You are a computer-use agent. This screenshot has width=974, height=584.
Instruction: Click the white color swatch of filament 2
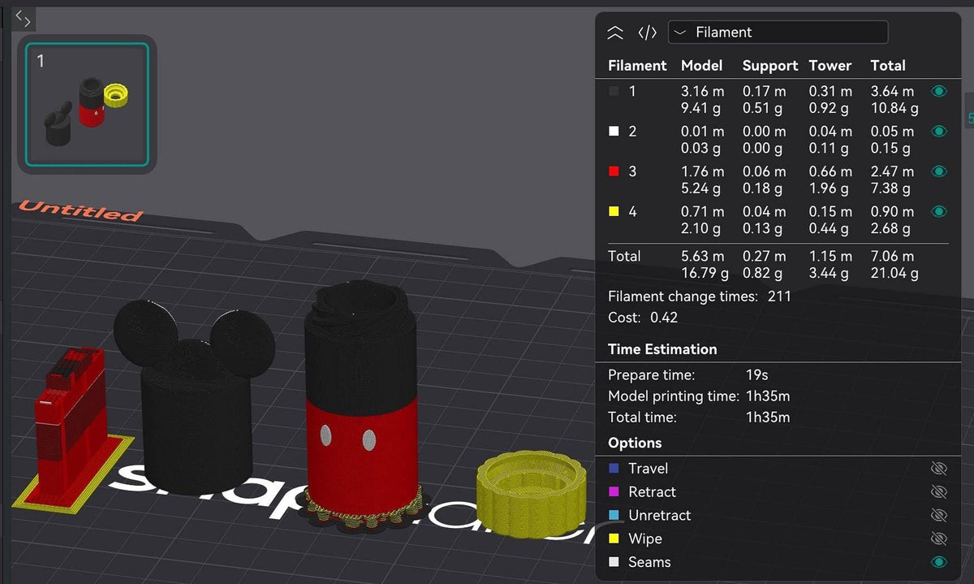(x=614, y=132)
